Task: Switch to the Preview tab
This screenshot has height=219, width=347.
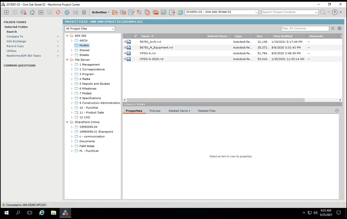Action: coord(155,111)
